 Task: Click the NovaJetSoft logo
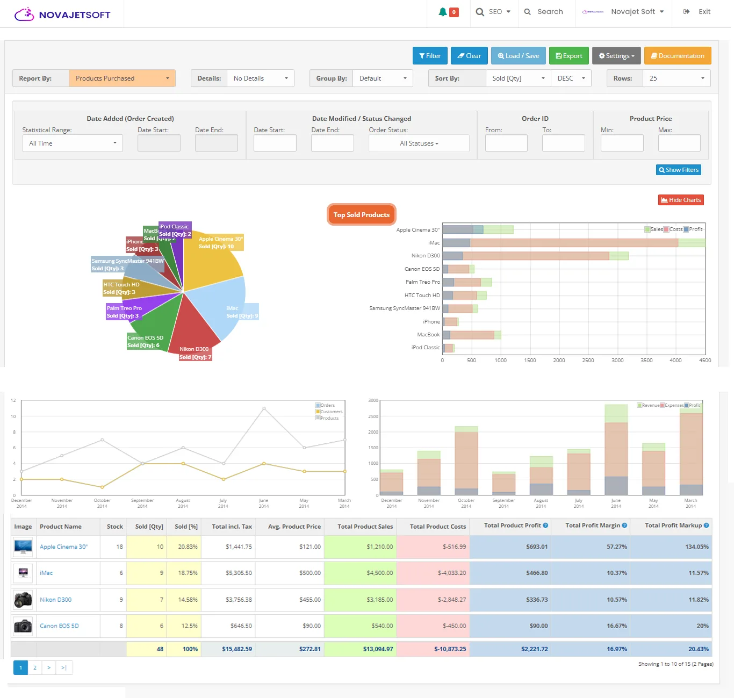pos(62,15)
